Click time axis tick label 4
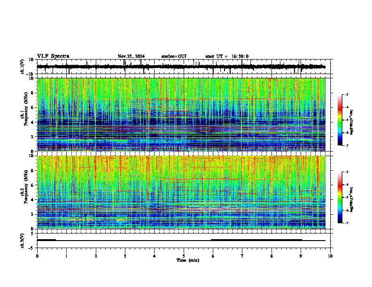Viewport: 372px width, 287px height. click(155, 256)
